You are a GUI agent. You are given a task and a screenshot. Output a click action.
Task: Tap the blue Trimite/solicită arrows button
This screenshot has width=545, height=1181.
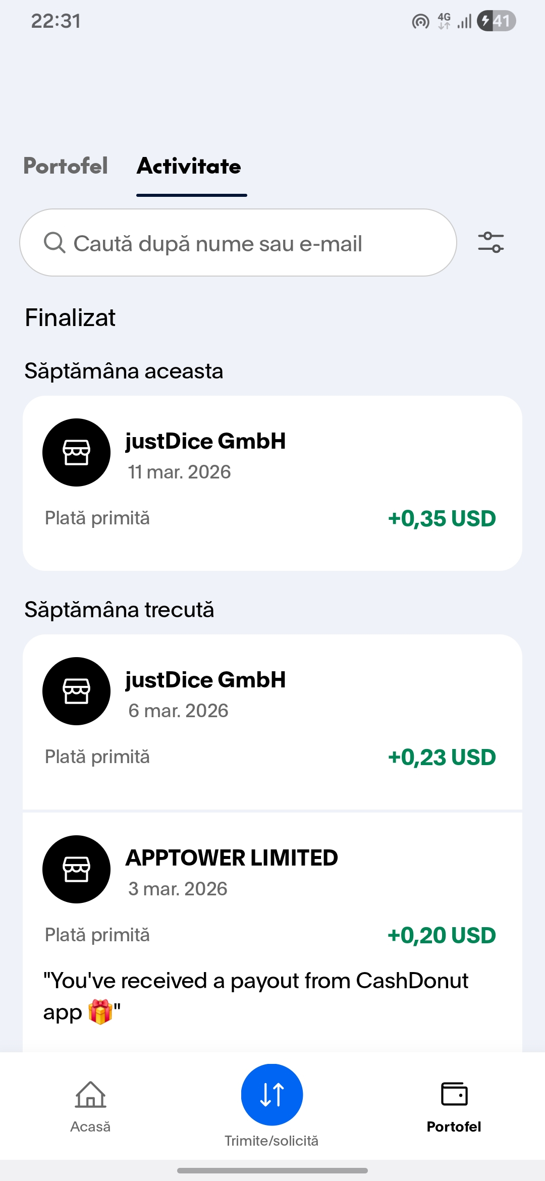pyautogui.click(x=272, y=1094)
